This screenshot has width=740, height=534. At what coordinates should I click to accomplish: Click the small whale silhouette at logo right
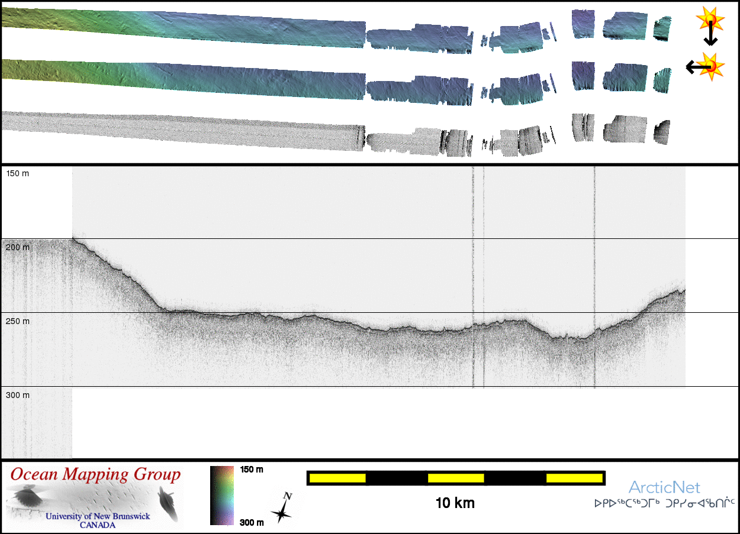(166, 501)
